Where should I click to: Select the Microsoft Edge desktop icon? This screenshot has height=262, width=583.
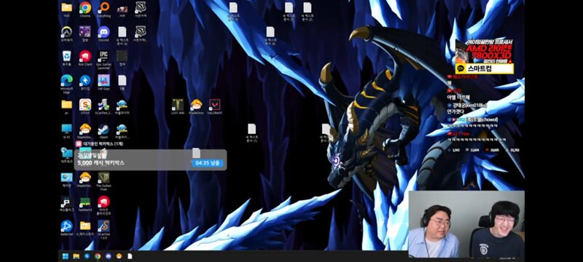66,84
